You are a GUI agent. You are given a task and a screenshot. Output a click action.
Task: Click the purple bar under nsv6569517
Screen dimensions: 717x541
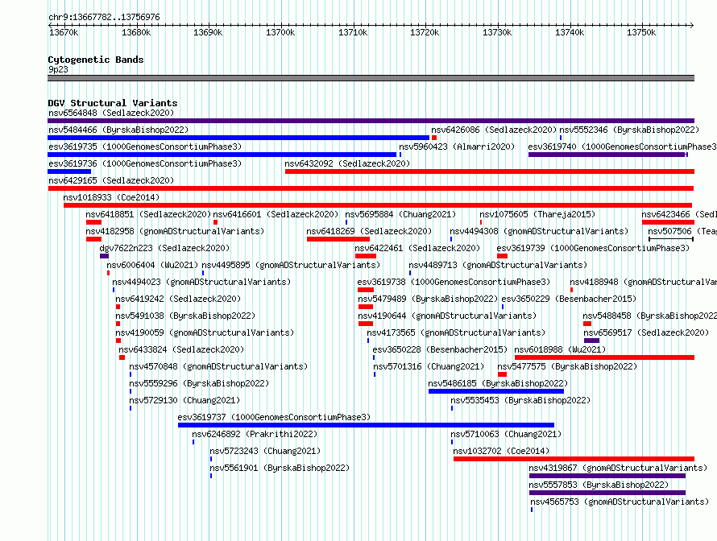pos(591,341)
